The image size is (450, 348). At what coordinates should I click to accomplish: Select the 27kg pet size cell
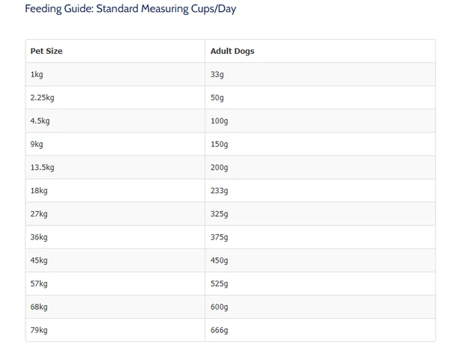pos(39,213)
